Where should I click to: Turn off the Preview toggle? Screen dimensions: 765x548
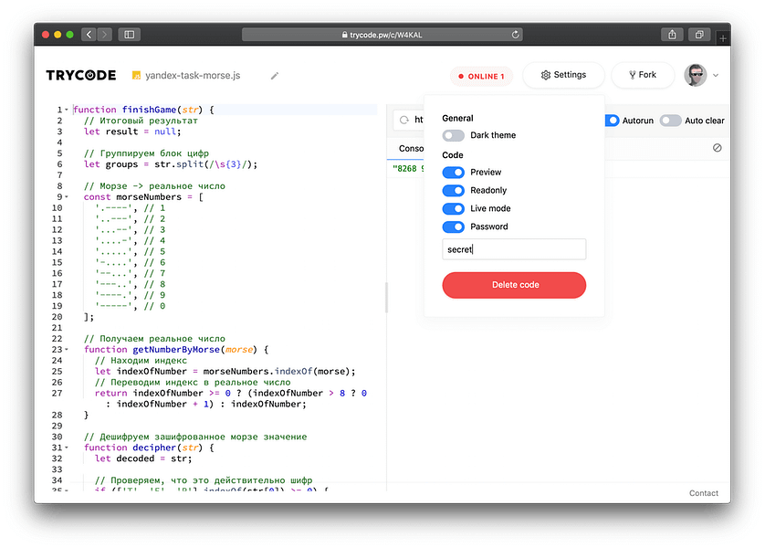453,173
